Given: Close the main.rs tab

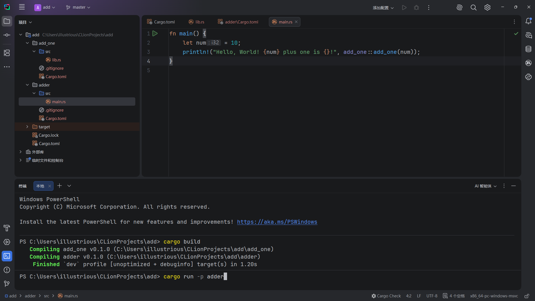Looking at the screenshot, I should [x=296, y=22].
